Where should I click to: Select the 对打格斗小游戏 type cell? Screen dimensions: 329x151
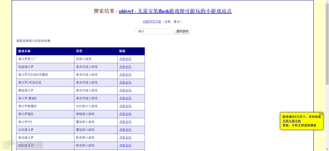click(x=96, y=106)
